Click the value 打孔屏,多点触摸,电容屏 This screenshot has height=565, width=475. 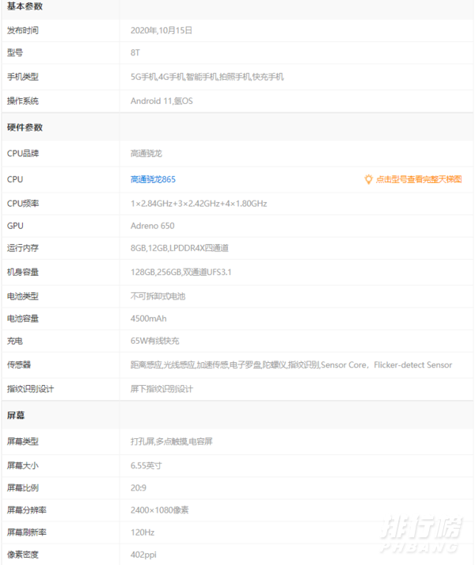172,441
